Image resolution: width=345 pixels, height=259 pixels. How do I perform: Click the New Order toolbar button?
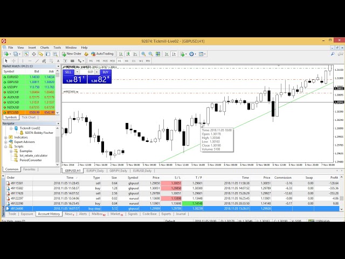point(71,54)
